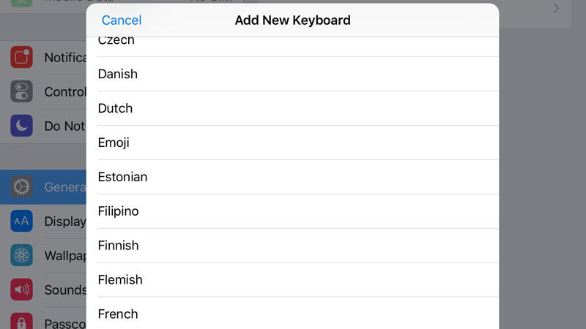Open the Sounds speaker icon

point(22,290)
